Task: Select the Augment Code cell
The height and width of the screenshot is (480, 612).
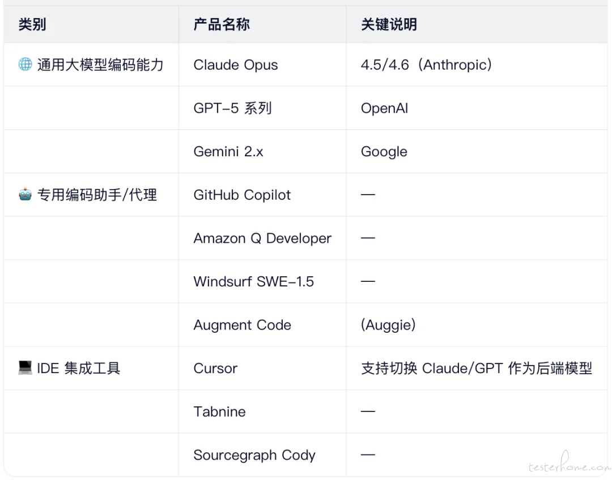Action: 242,325
